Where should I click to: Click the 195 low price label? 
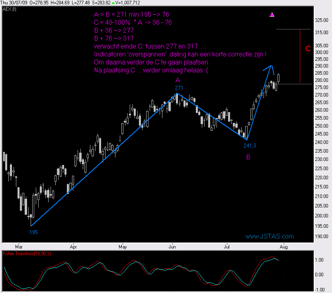point(33,231)
